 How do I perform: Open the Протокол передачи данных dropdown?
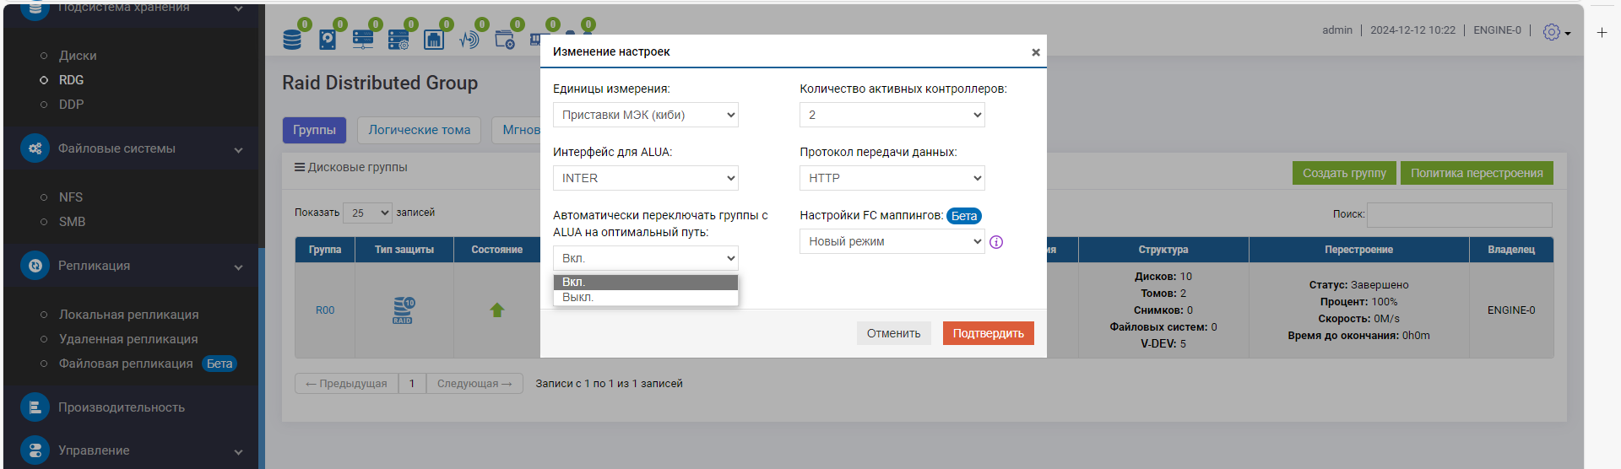(x=892, y=178)
